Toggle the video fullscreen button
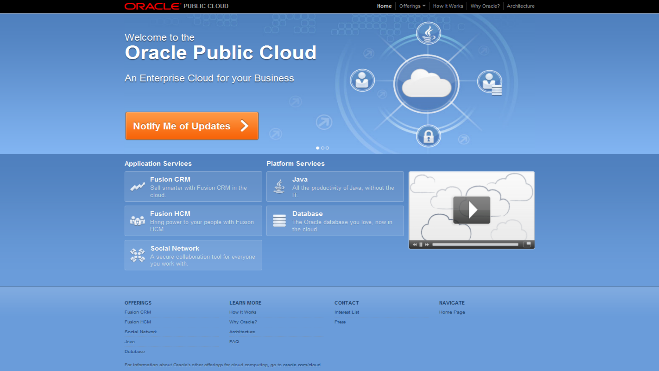The width and height of the screenshot is (659, 371). coord(527,244)
